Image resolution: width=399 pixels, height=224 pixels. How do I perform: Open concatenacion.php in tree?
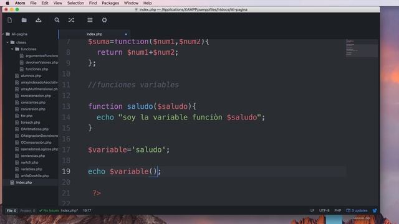pyautogui.click(x=36, y=96)
